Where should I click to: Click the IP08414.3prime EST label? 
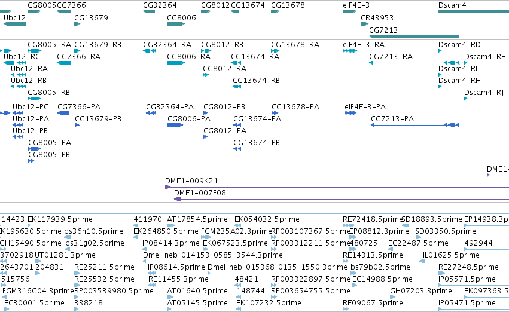point(171,243)
